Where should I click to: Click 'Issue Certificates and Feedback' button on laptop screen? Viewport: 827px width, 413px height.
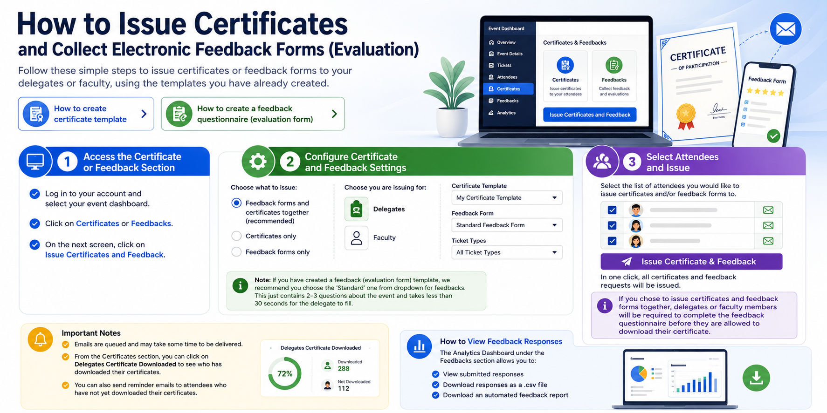(590, 115)
